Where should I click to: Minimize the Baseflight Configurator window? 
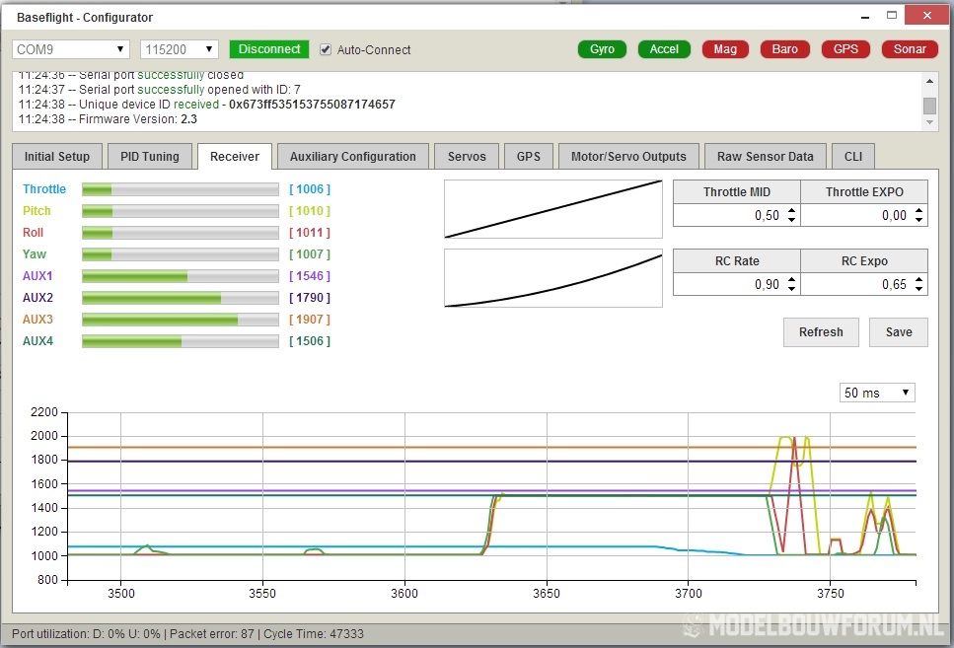pos(864,17)
